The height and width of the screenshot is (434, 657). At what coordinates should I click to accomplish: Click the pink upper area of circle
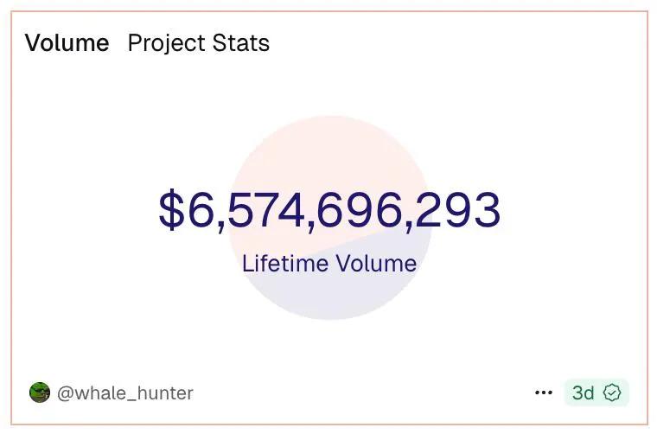click(x=328, y=151)
